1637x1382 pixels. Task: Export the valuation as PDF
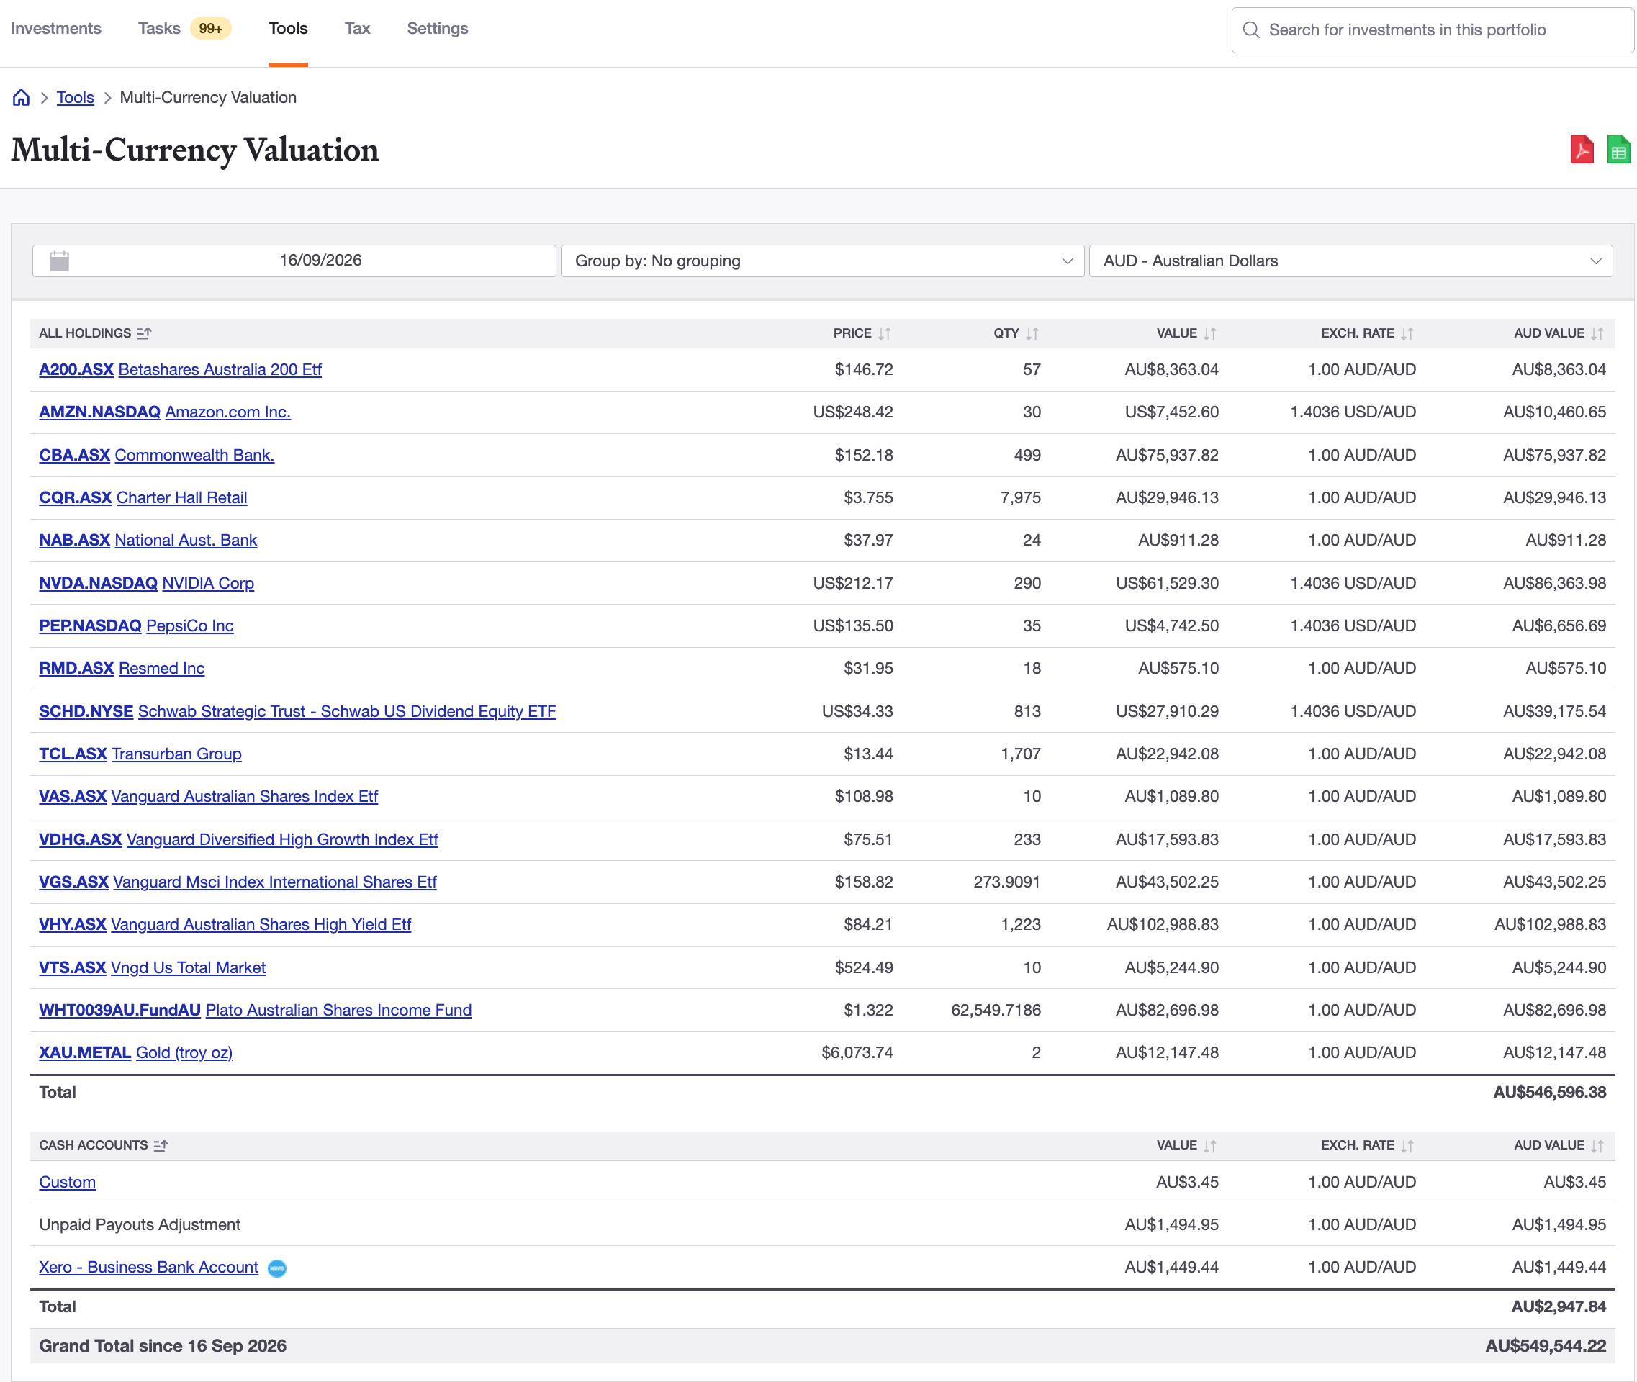[x=1582, y=149]
